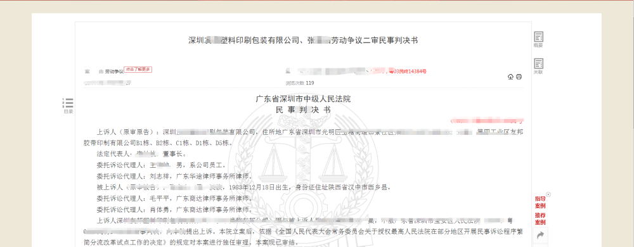Image resolution: width=634 pixels, height=247 pixels.
Task: Open the 指导案例 link
Action: click(540, 203)
